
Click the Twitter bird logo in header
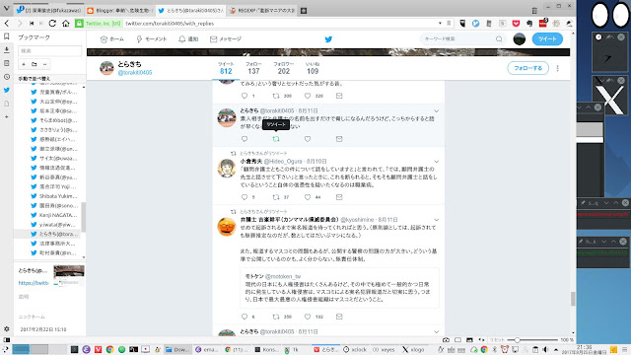(x=328, y=39)
